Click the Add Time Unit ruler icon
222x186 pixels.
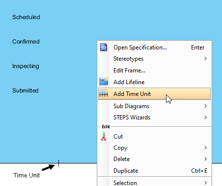click(x=104, y=93)
